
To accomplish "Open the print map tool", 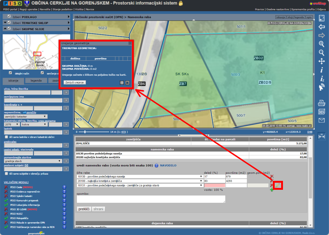I will (x=321, y=103).
